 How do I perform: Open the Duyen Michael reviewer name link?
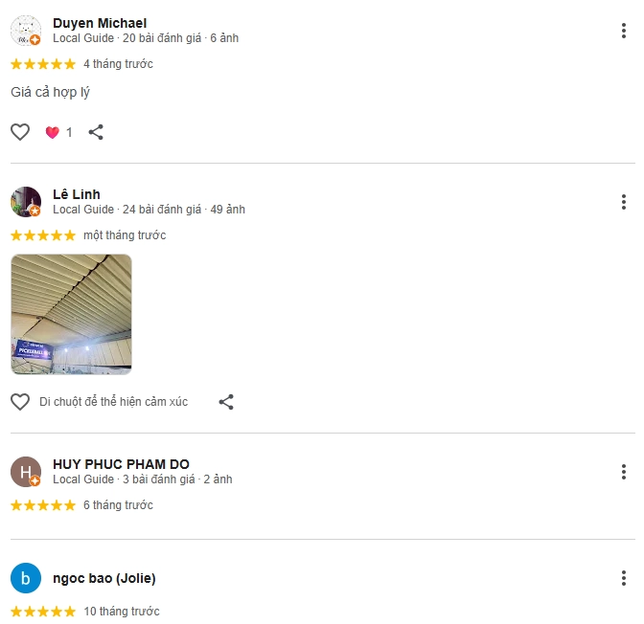tap(100, 23)
